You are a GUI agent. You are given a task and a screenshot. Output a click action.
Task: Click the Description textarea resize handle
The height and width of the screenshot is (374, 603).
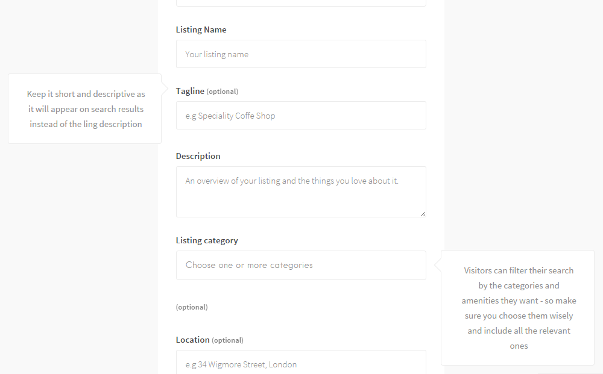[423, 214]
